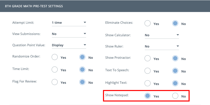This screenshot has height=105, width=210.
Task: Select Yes for Randomize Order
Action: [55, 57]
